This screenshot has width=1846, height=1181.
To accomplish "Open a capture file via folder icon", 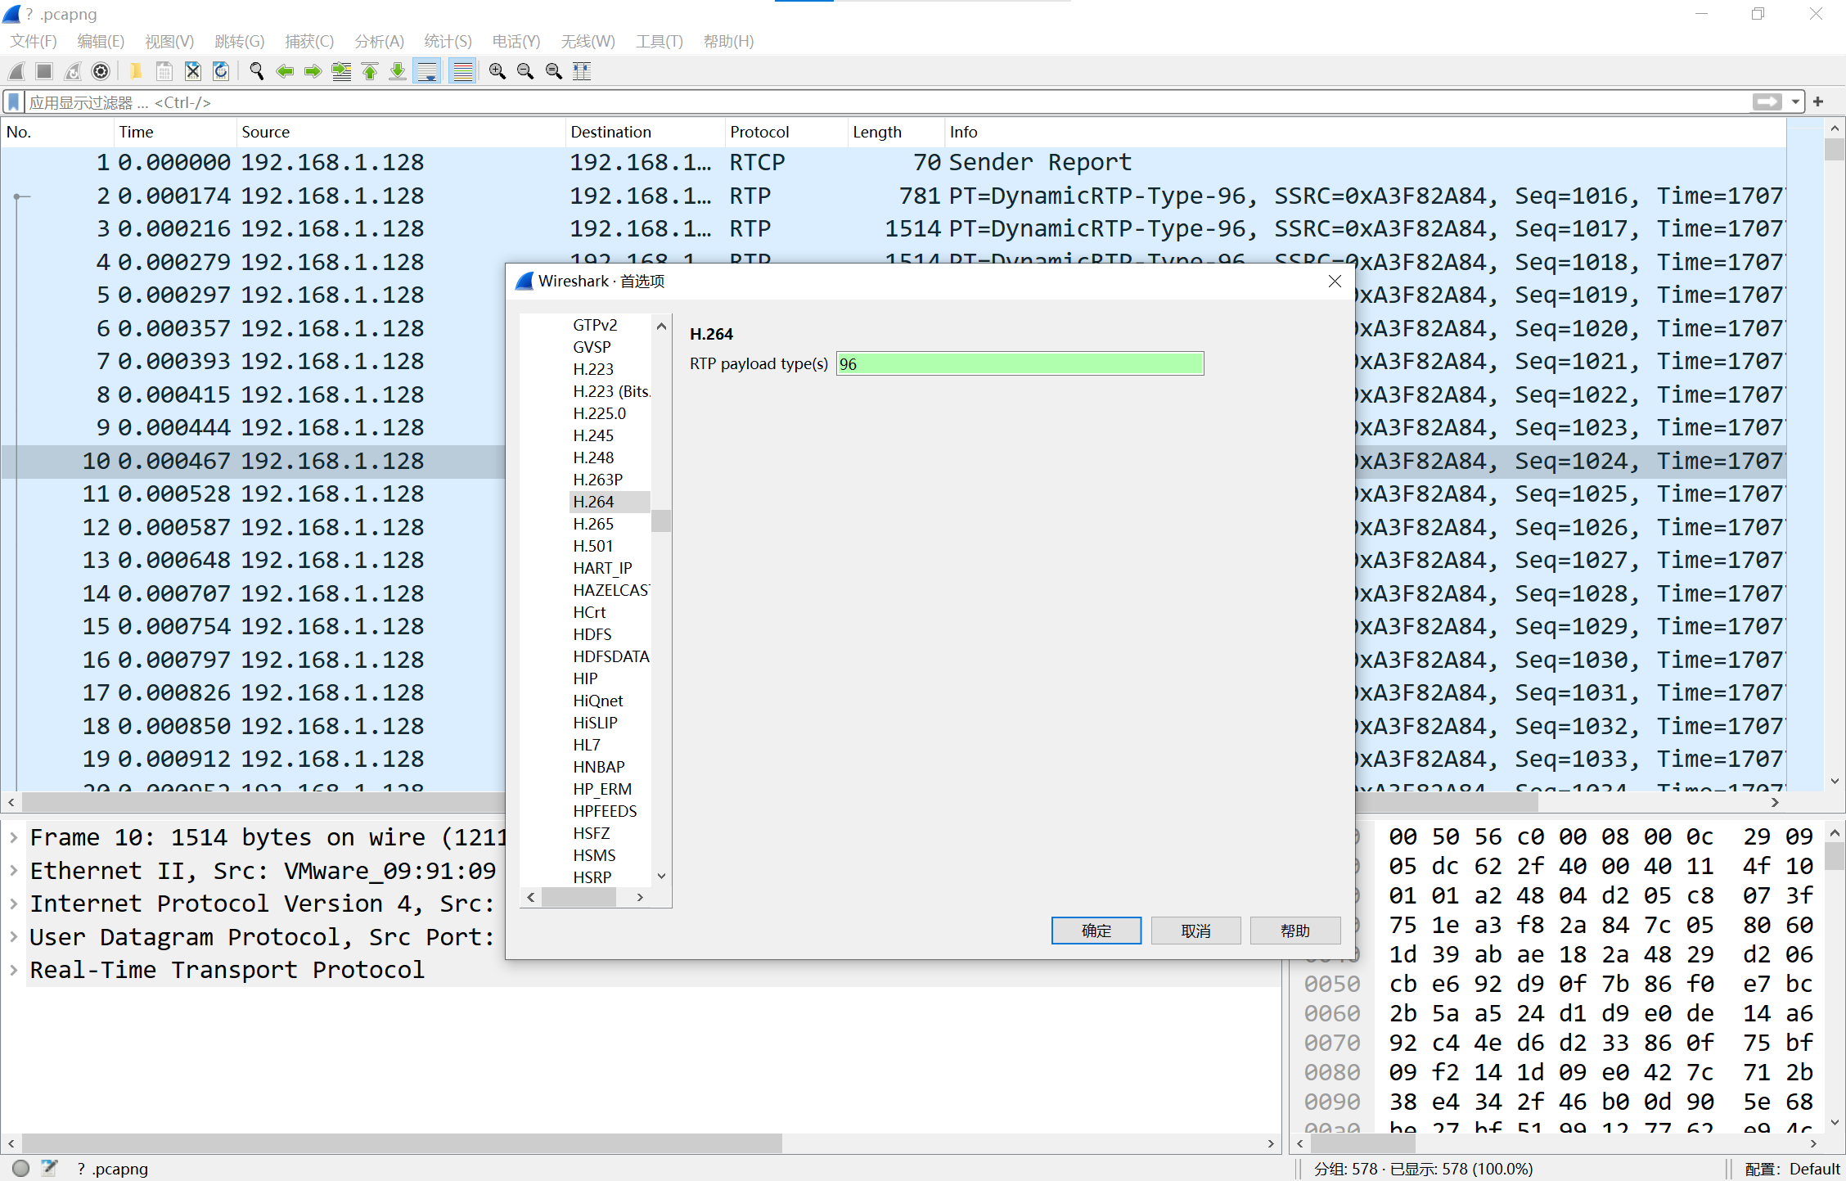I will point(136,71).
